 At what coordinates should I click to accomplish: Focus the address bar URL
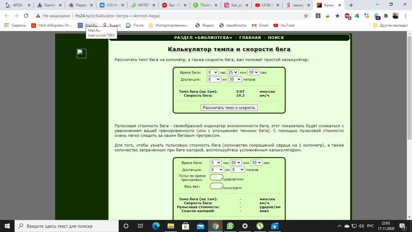click(118, 16)
